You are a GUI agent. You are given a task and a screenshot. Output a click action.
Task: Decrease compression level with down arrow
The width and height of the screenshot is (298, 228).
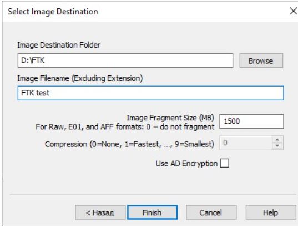[x=277, y=146]
